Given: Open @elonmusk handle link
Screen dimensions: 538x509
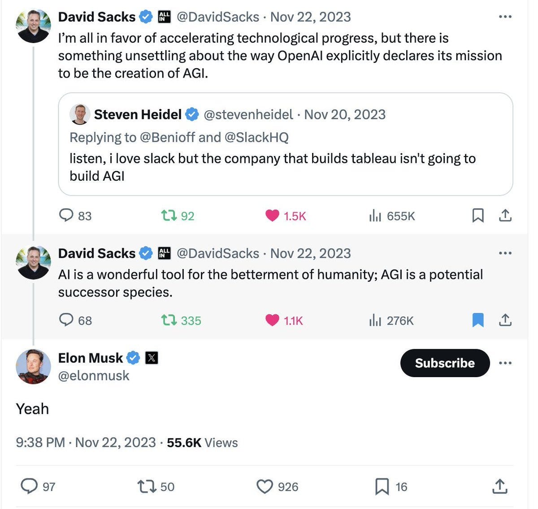Looking at the screenshot, I should (x=94, y=375).
